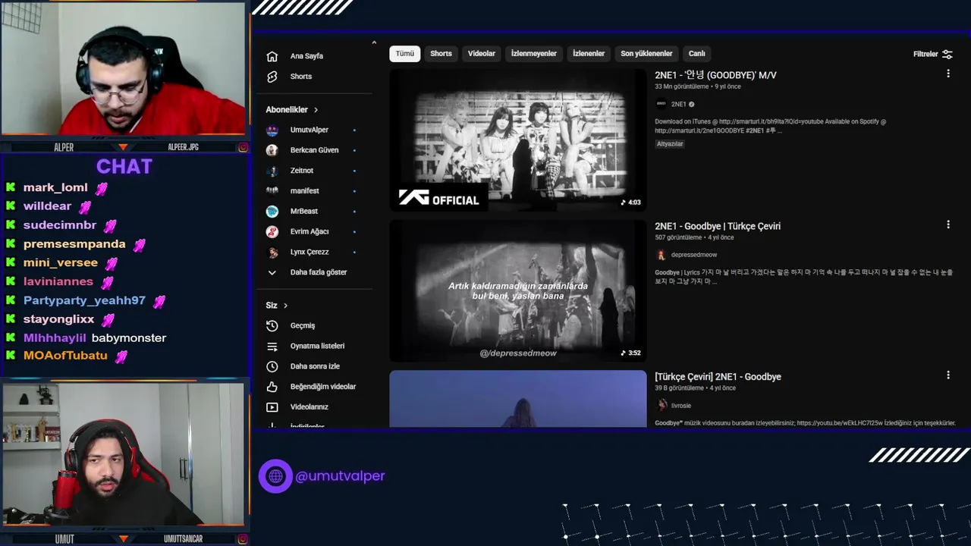Open the Lynx Çerezz channel avatar
971x546 pixels.
tap(272, 252)
